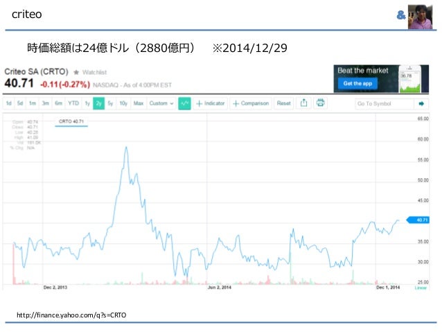The height and width of the screenshot is (332, 442).
Task: Open the Beat the market ad
Action: (381, 79)
